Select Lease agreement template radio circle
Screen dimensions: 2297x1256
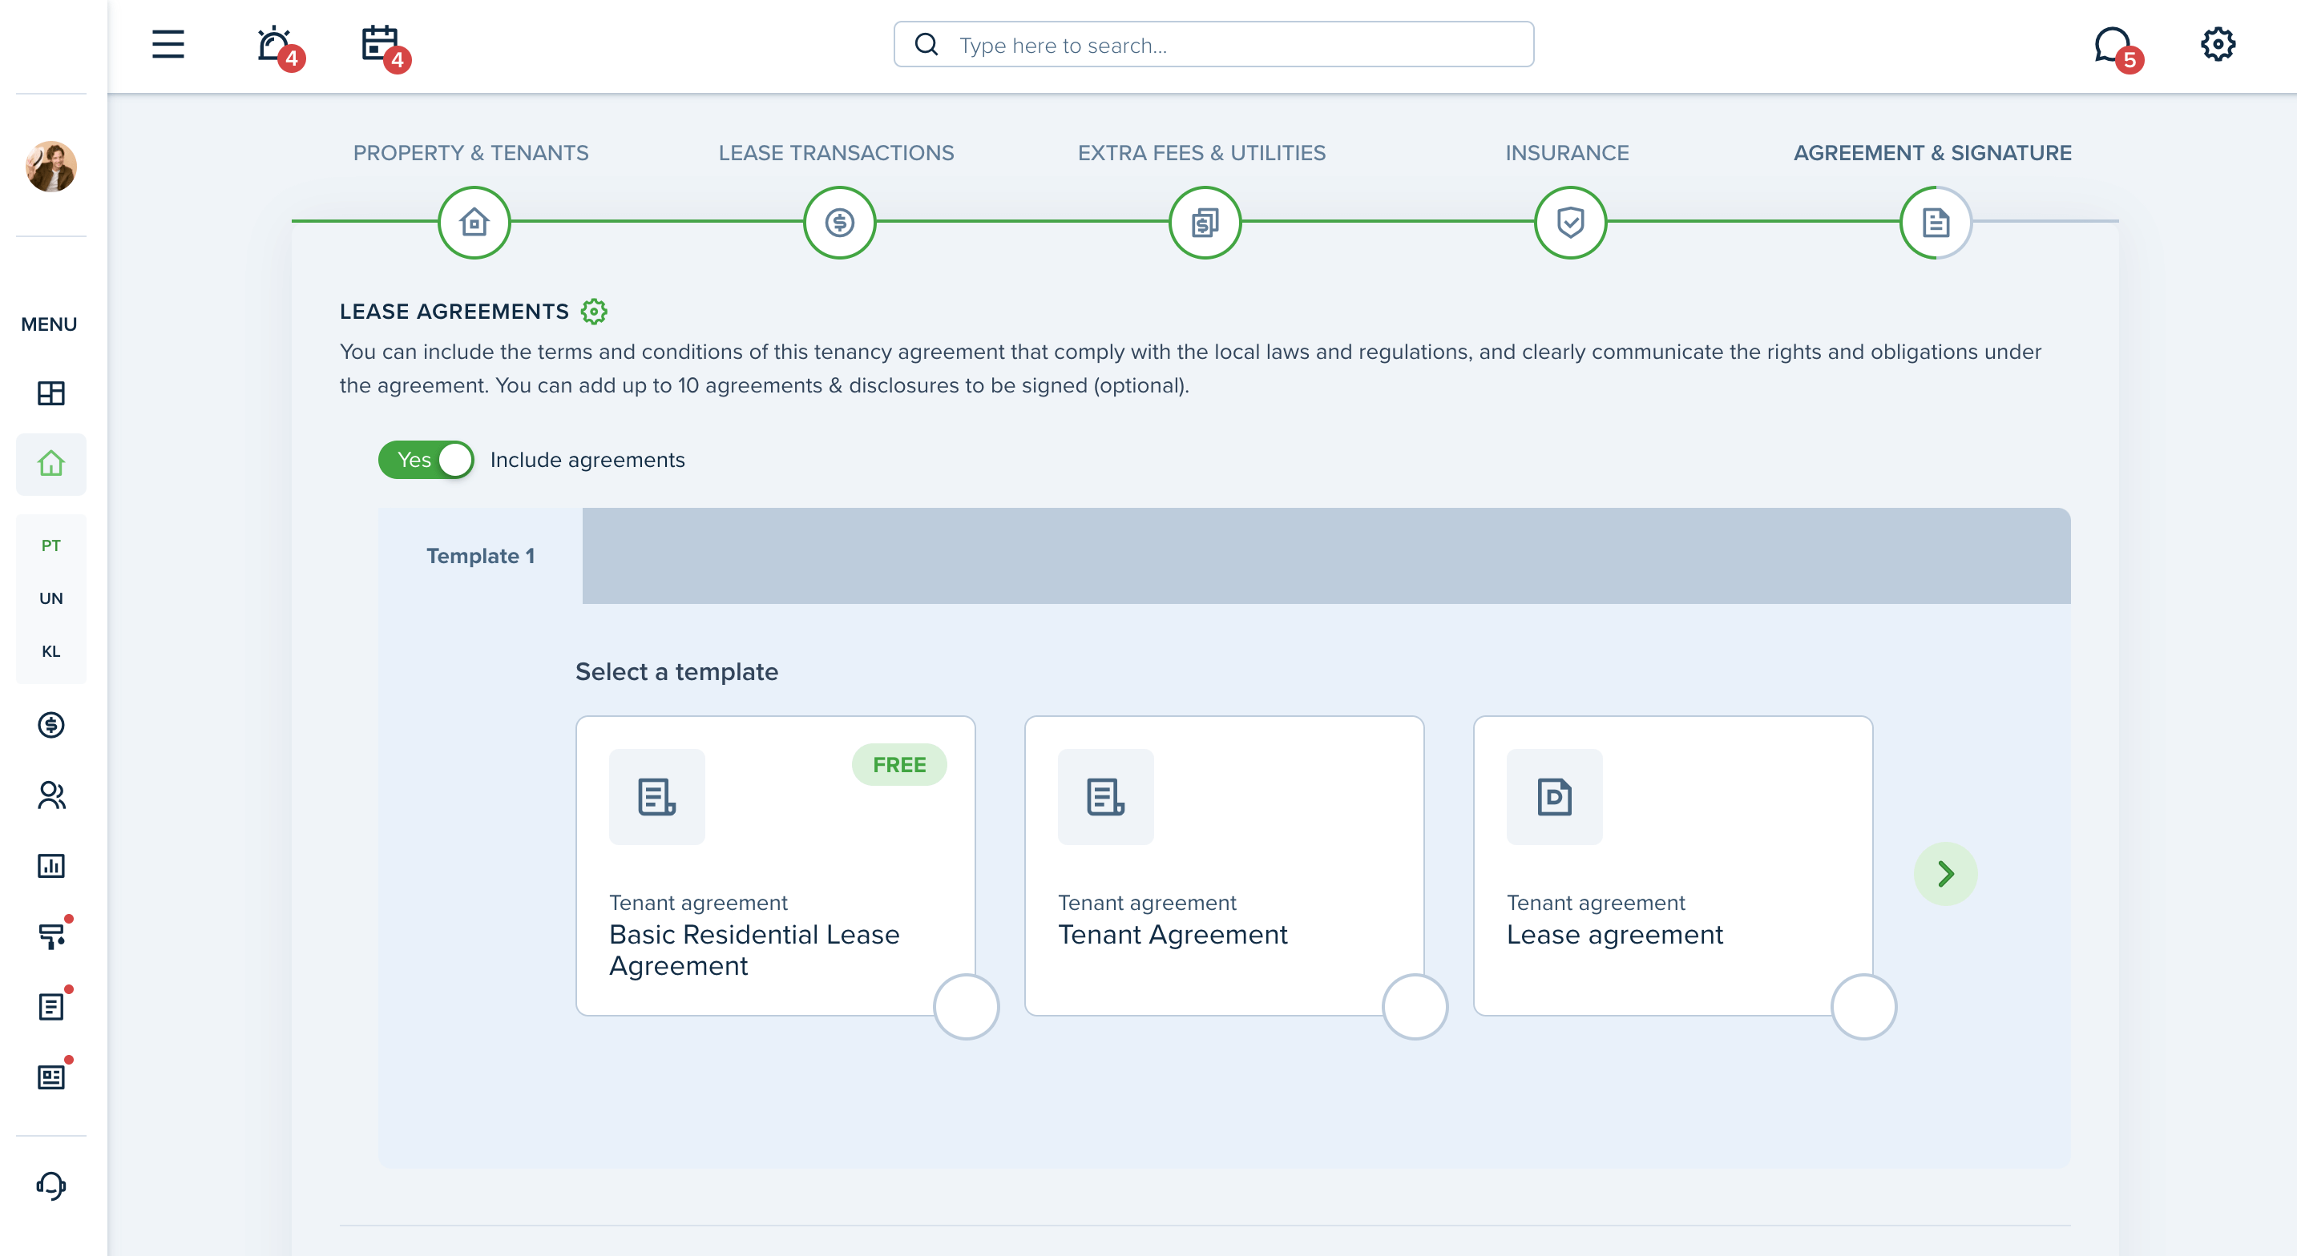(1863, 1006)
